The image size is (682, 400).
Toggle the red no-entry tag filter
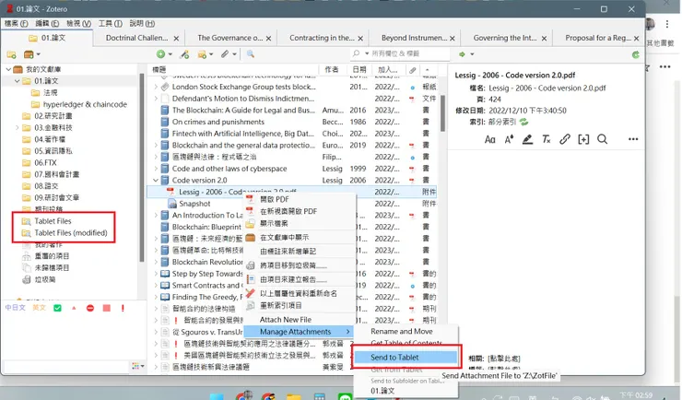point(90,308)
